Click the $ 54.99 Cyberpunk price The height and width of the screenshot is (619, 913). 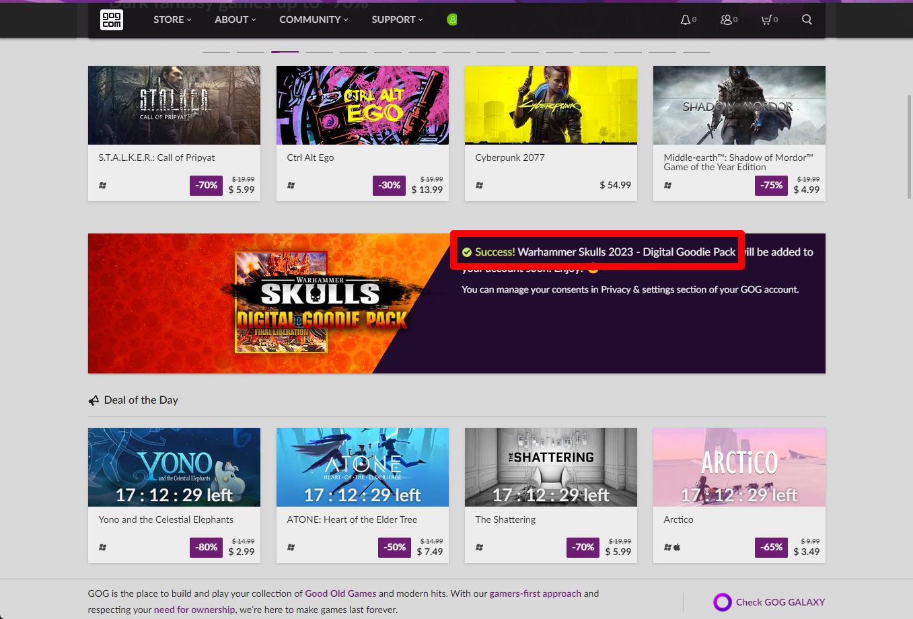coord(616,185)
